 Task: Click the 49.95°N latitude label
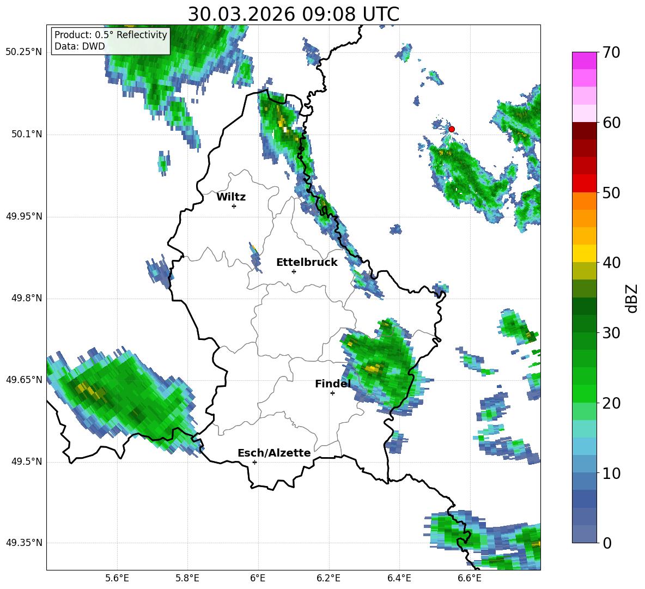point(24,216)
